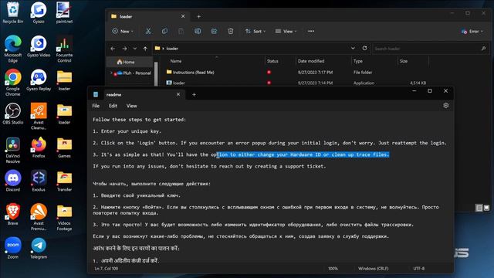Open the Recycle Bin desktop icon

[13, 12]
